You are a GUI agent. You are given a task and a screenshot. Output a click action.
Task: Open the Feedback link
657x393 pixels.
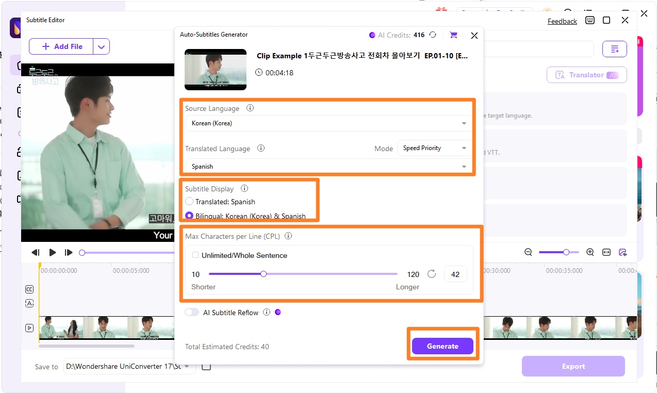[562, 21]
